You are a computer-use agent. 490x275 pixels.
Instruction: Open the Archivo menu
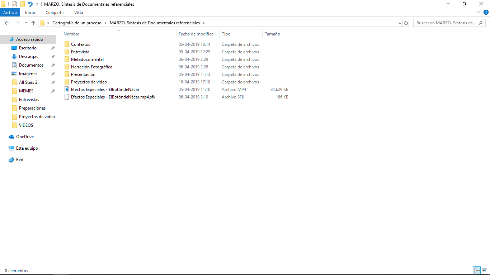tap(10, 13)
